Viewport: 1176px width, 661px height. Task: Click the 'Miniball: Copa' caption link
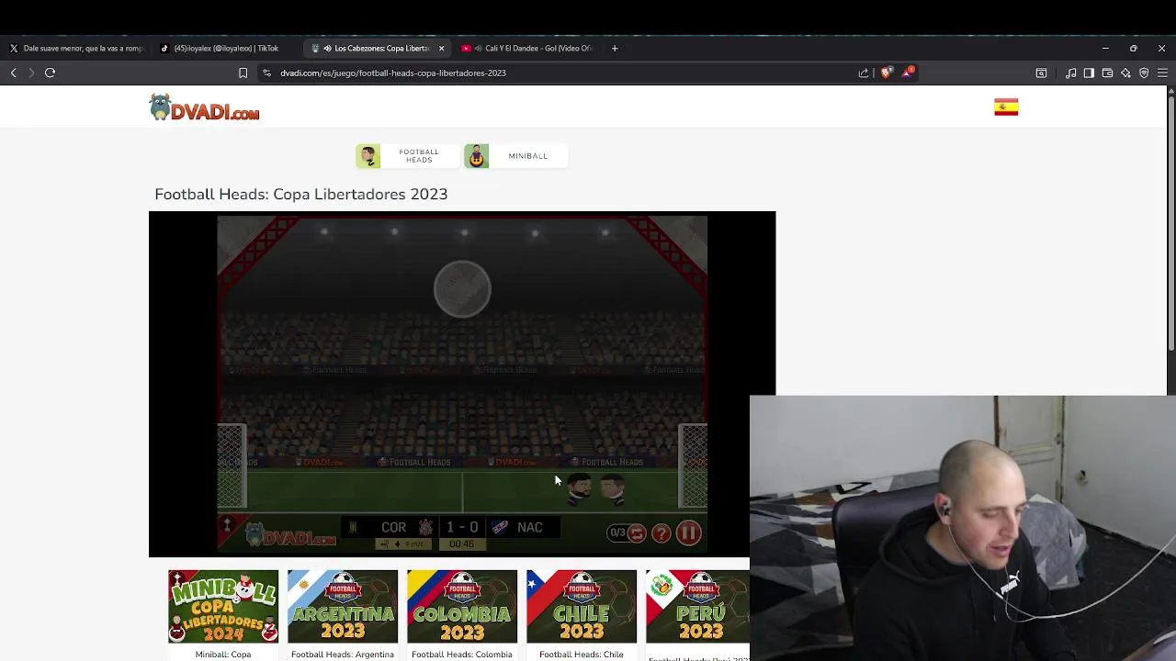[223, 655]
